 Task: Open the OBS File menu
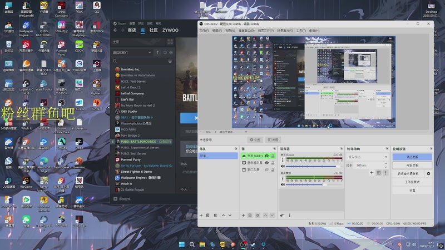204,31
